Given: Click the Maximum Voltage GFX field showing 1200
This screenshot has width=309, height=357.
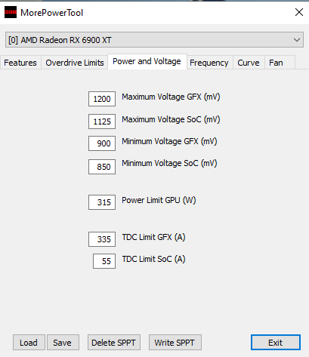Looking at the screenshot, I should (x=102, y=99).
